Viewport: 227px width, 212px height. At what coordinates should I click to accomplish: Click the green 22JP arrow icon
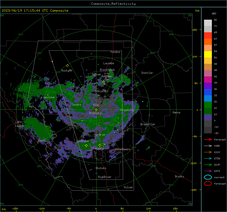pyautogui.click(x=208, y=165)
